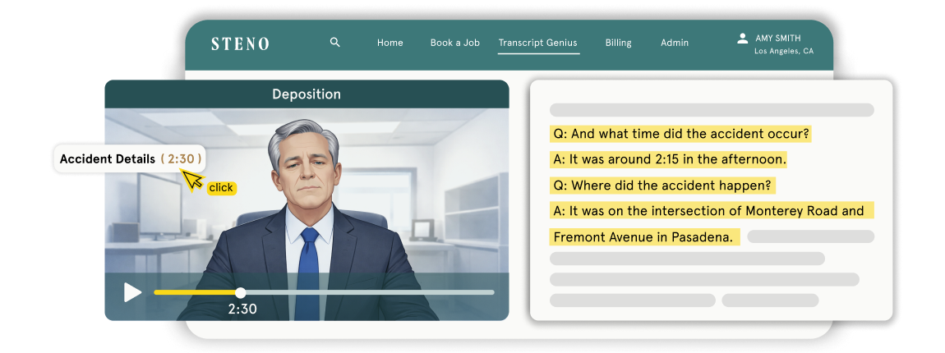
Task: Select the Transcript Genius tab
Action: (x=538, y=43)
